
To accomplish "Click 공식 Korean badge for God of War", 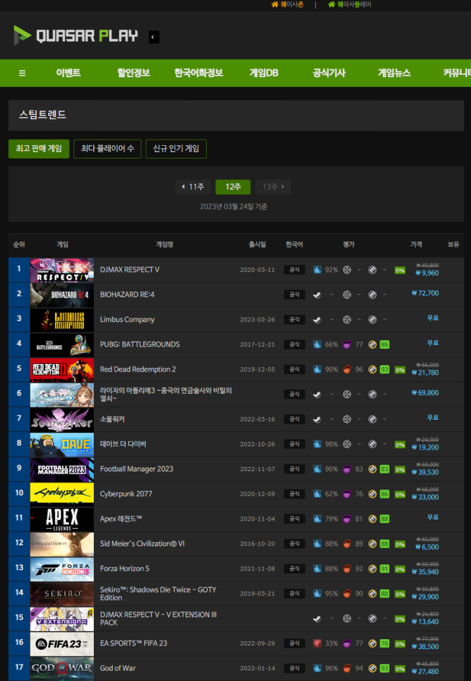I will pyautogui.click(x=294, y=668).
